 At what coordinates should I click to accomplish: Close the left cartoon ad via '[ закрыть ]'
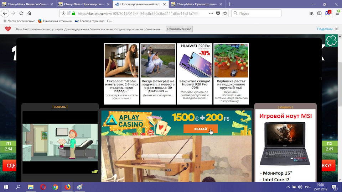60,107
